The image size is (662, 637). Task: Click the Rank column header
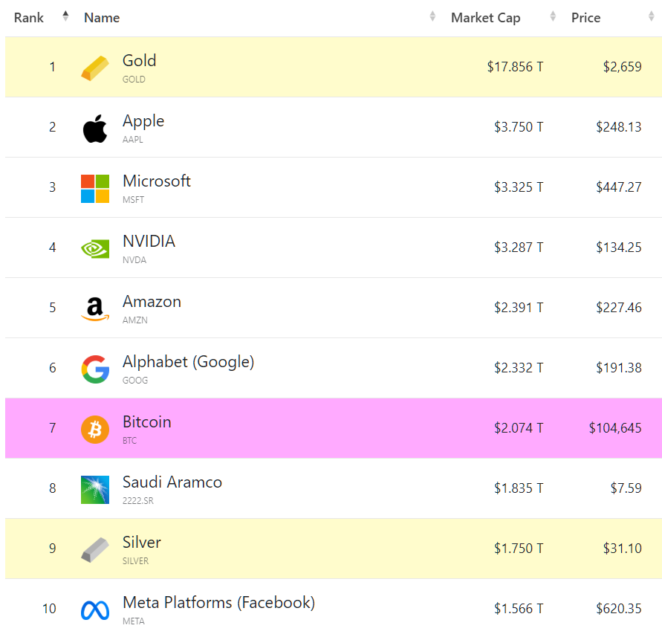(29, 18)
